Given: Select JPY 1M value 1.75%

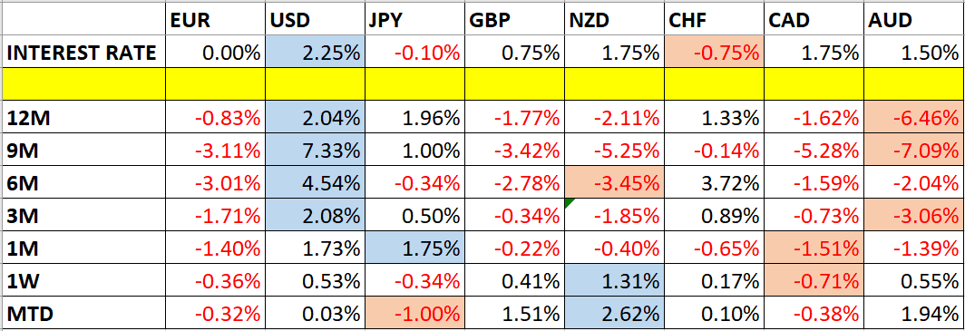Looking at the screenshot, I should 414,248.
